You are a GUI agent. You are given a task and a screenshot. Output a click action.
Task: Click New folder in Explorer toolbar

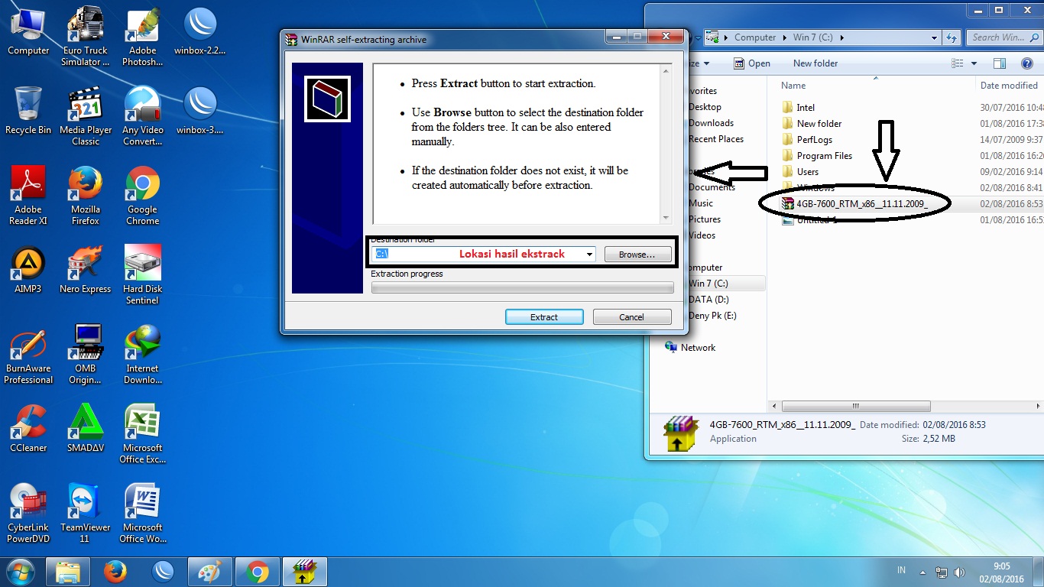point(815,63)
